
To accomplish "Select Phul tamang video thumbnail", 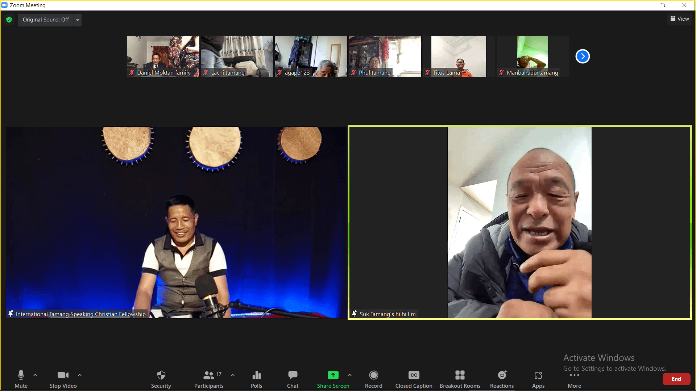I will click(385, 56).
